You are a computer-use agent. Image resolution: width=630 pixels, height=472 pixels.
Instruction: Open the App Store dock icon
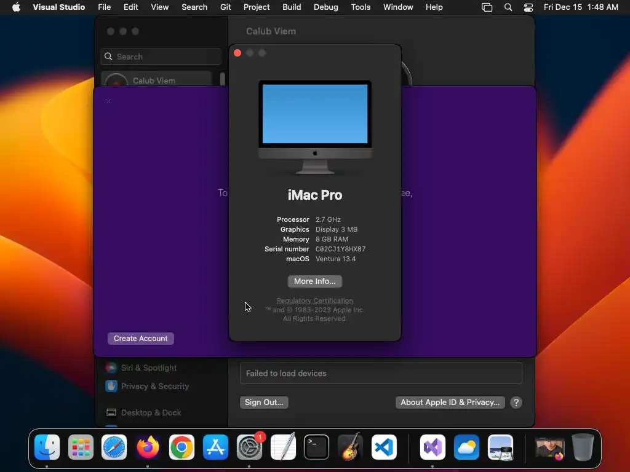[x=215, y=447]
